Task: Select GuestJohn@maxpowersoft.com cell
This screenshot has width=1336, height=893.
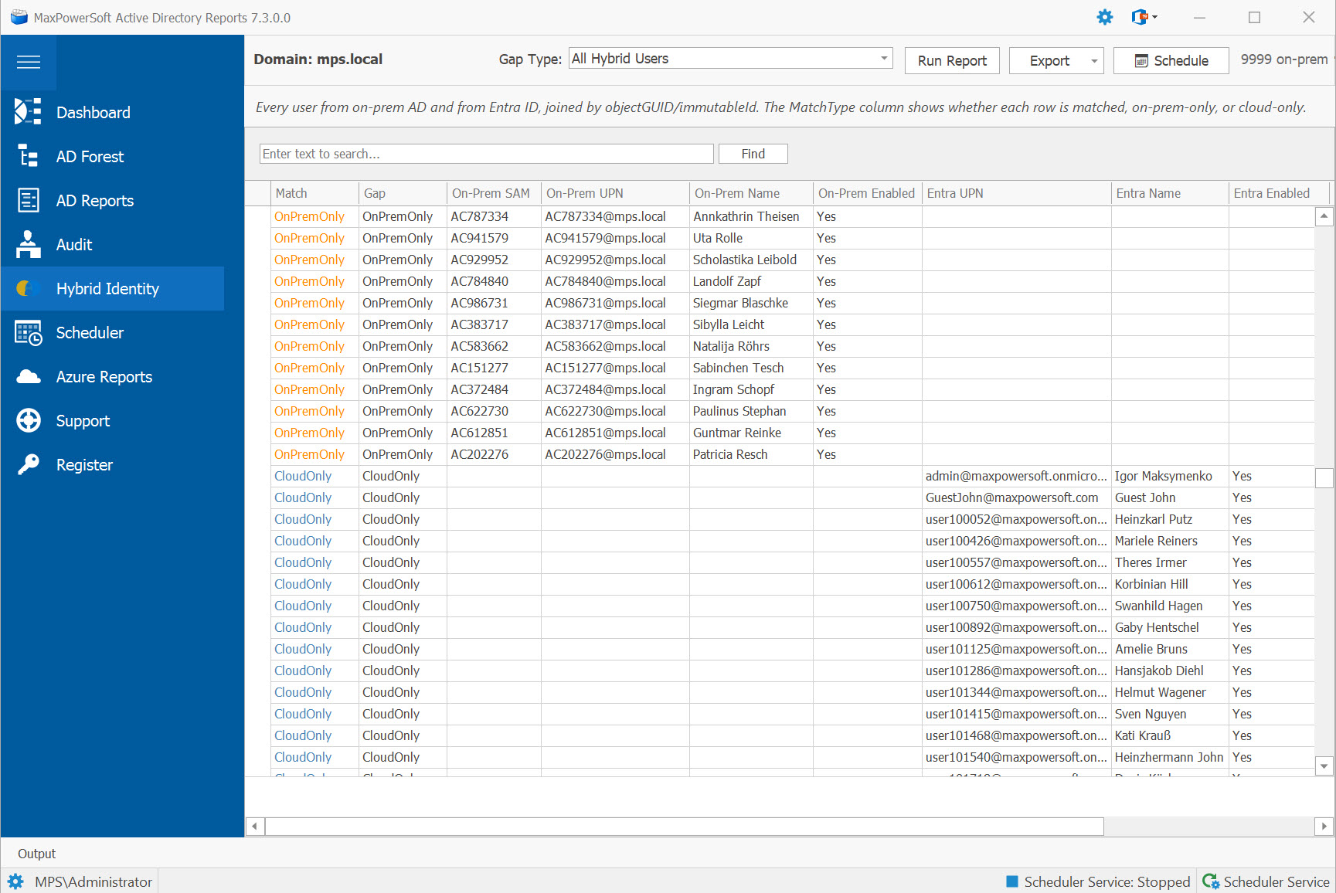Action: click(1017, 497)
